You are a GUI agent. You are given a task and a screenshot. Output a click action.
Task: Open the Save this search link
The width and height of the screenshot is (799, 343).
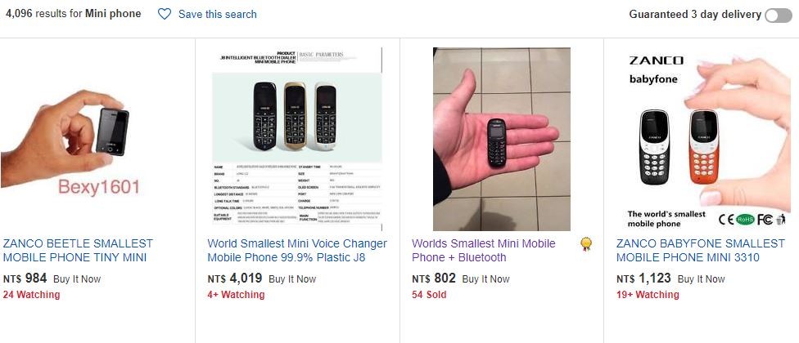coord(217,14)
